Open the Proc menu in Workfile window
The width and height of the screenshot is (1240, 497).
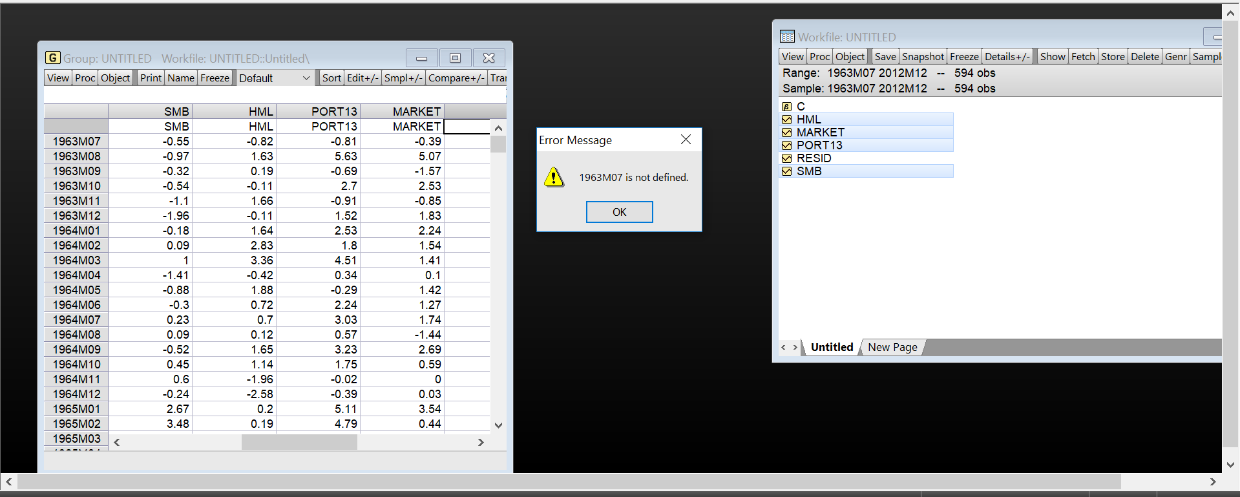tap(819, 57)
